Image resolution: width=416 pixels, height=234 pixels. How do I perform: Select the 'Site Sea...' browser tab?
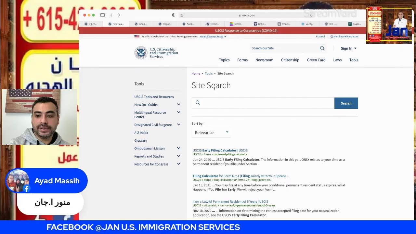[116, 24]
